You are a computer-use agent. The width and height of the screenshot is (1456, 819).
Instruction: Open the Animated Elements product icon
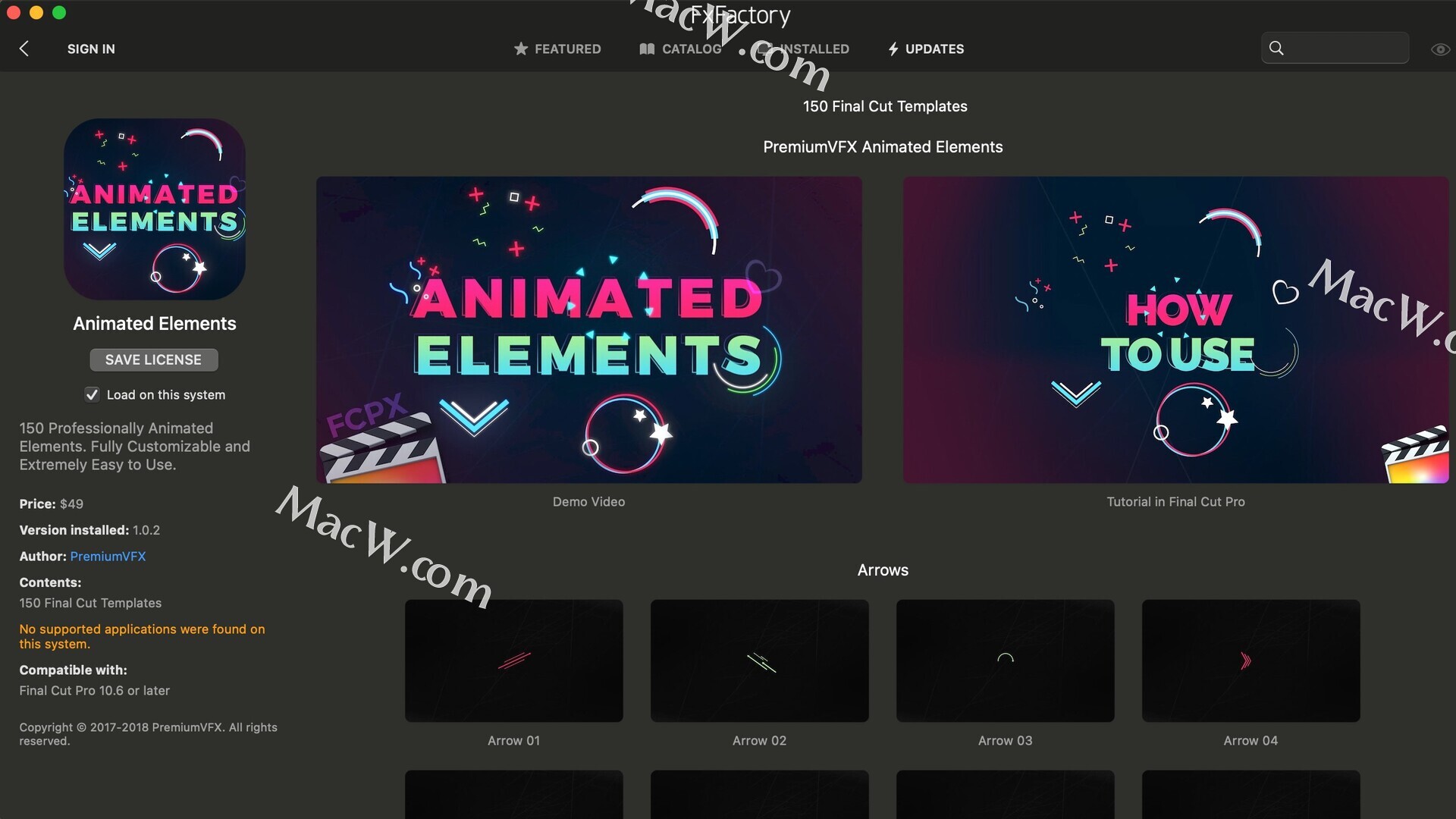(155, 209)
